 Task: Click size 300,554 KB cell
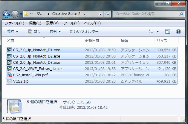[x=166, y=50]
